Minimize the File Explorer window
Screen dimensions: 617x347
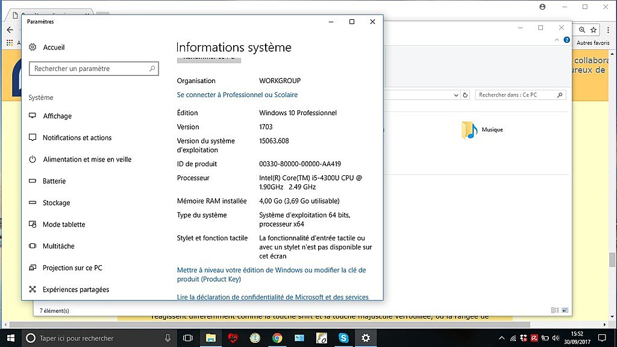point(520,28)
